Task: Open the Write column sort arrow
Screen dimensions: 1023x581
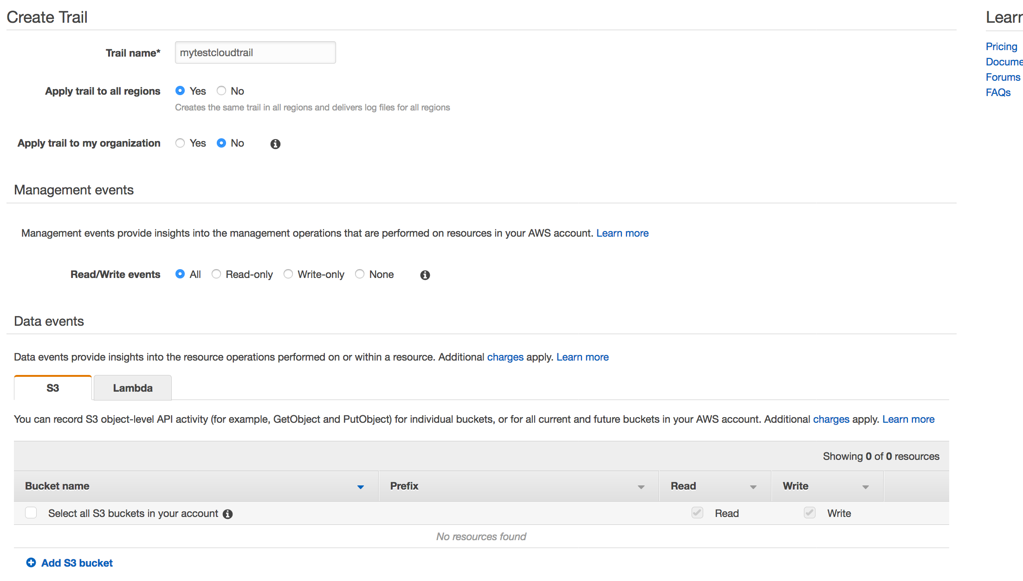Action: coord(866,487)
